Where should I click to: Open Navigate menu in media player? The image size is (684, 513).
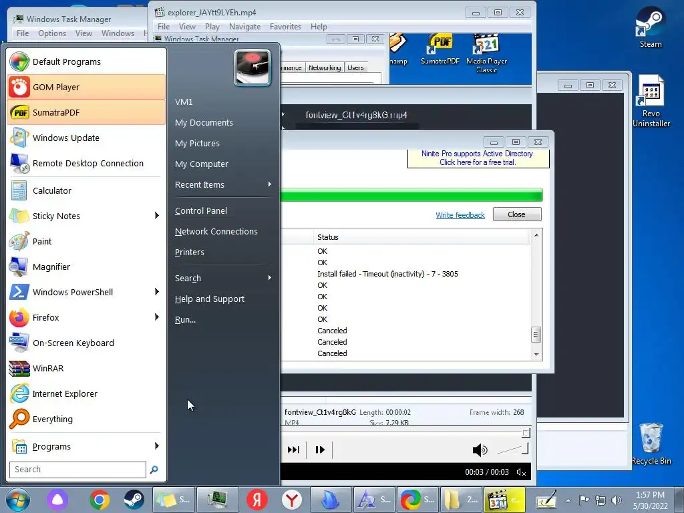244,27
